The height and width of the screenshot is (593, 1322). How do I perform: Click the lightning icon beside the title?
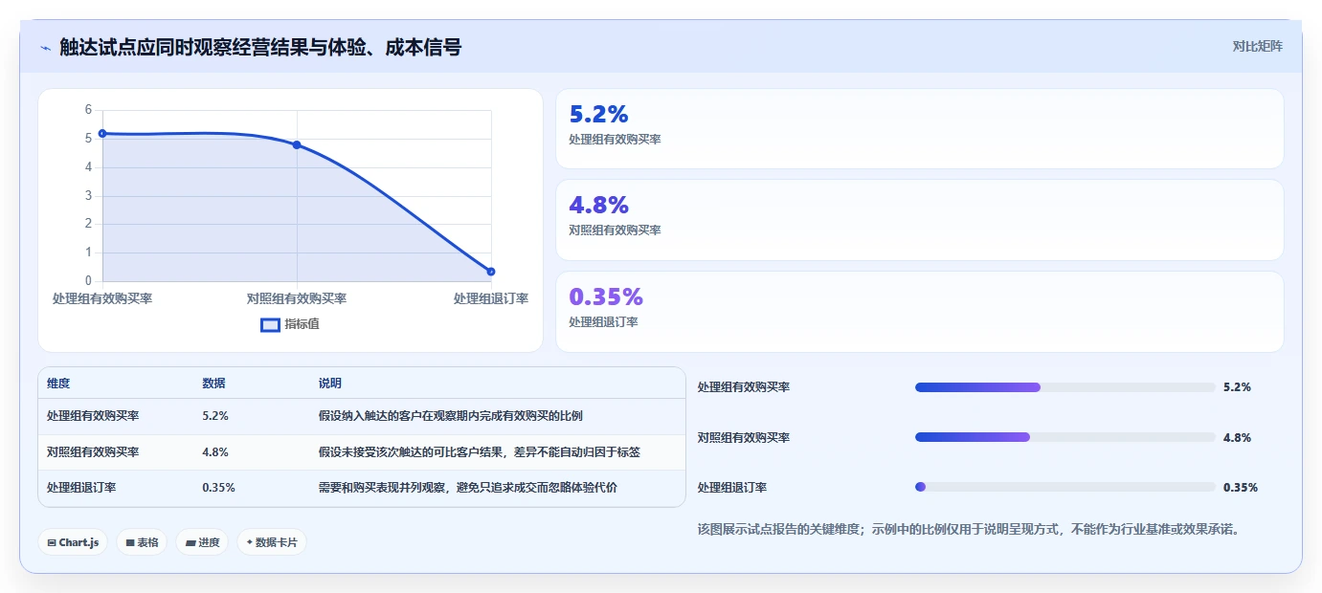pos(45,48)
